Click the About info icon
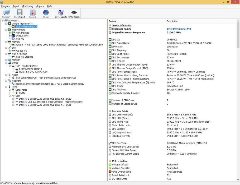 46,13
